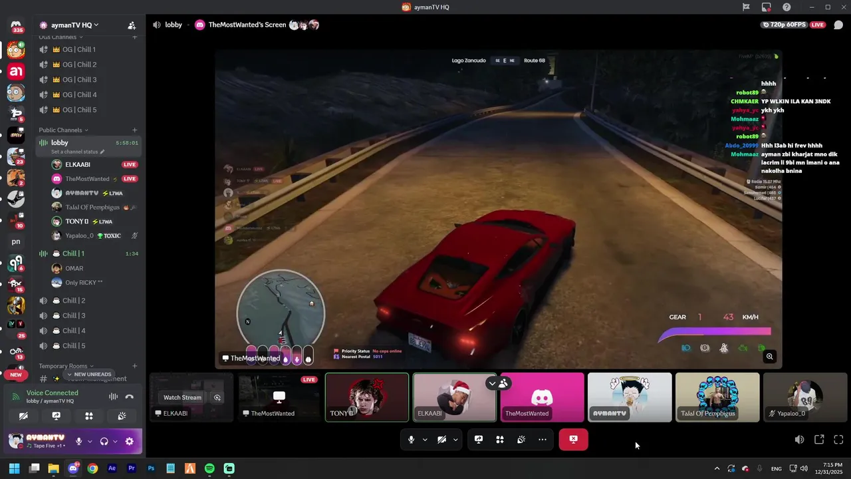Open Photoshop from the Windows taskbar
The height and width of the screenshot is (479, 851).
[x=151, y=468]
